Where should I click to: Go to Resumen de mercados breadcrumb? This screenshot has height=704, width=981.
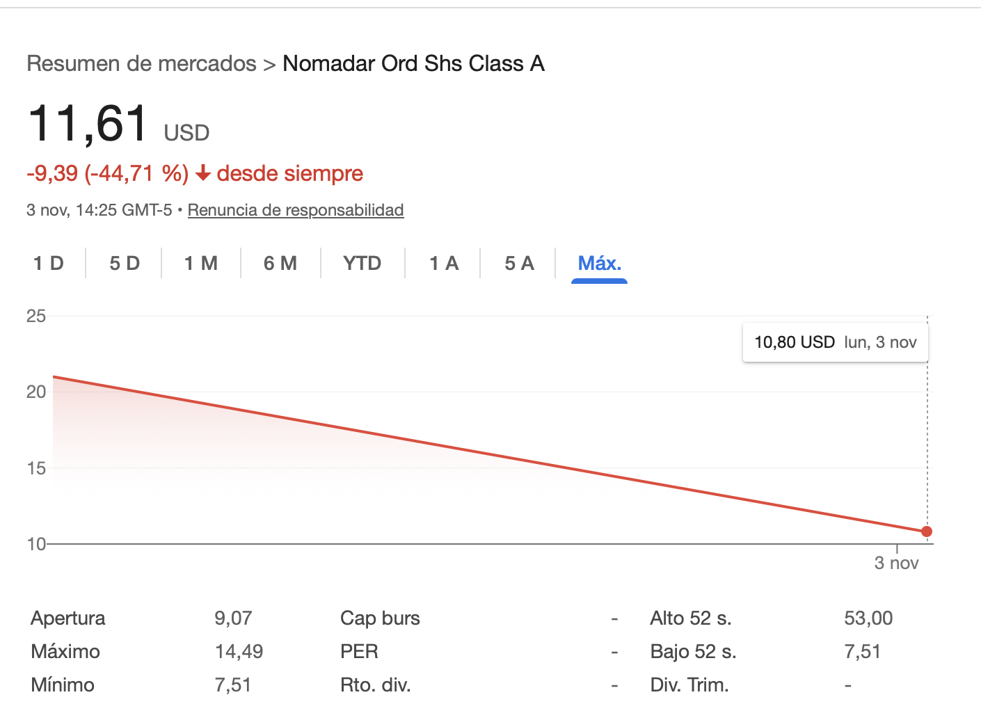(141, 63)
